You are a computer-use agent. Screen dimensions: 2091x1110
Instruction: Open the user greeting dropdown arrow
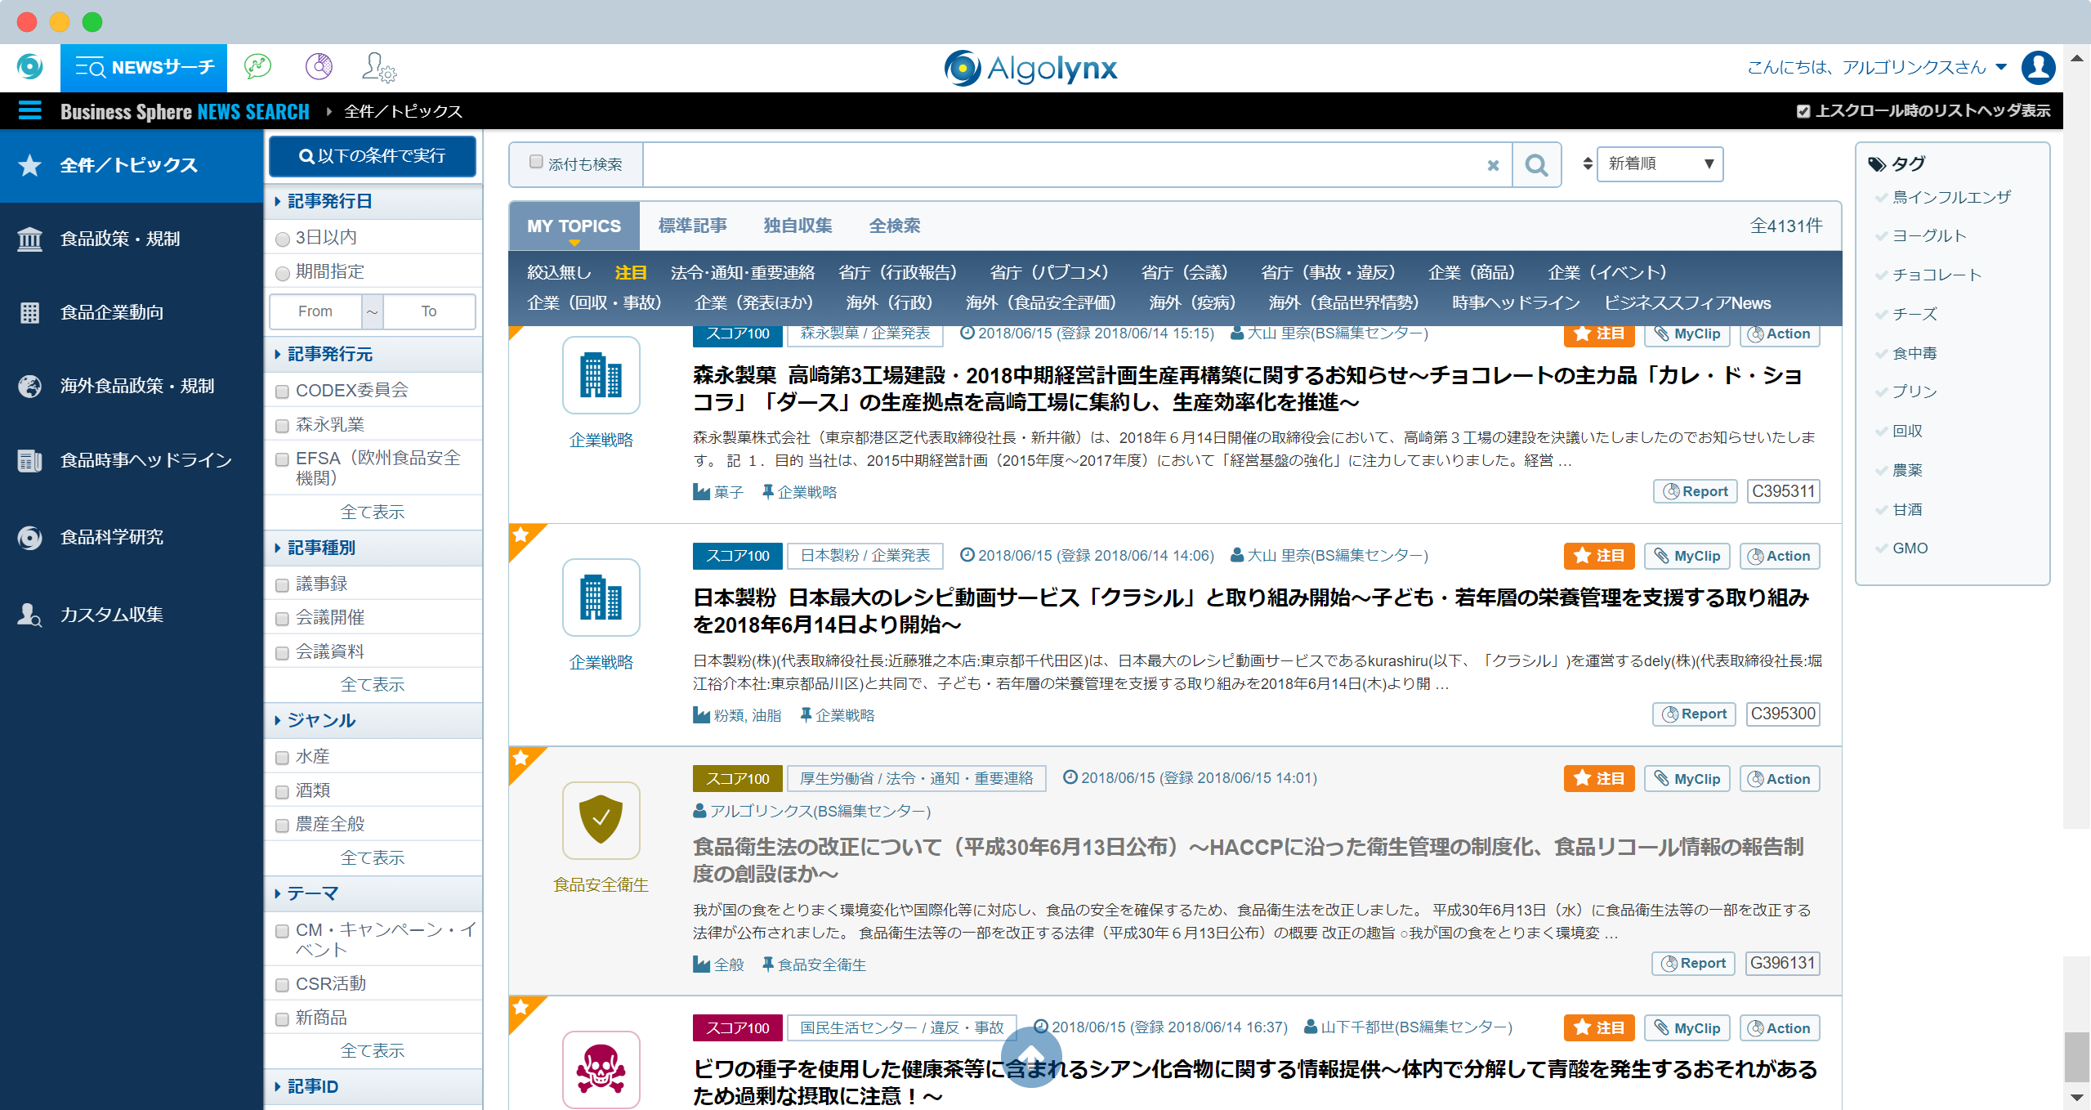click(2001, 67)
